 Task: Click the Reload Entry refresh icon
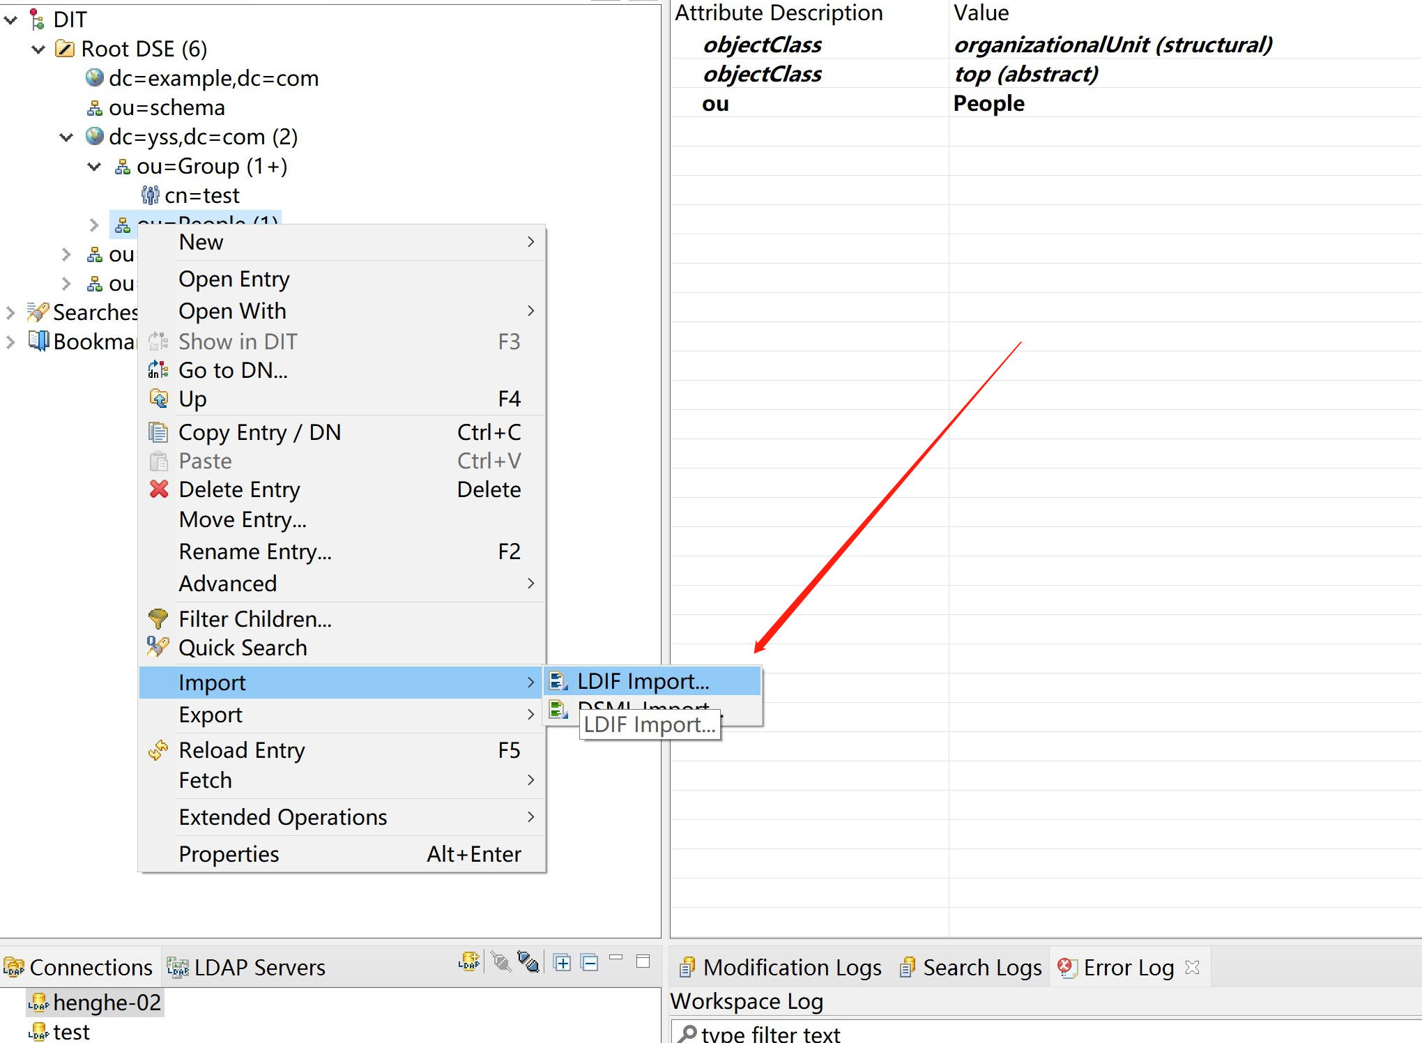tap(158, 750)
